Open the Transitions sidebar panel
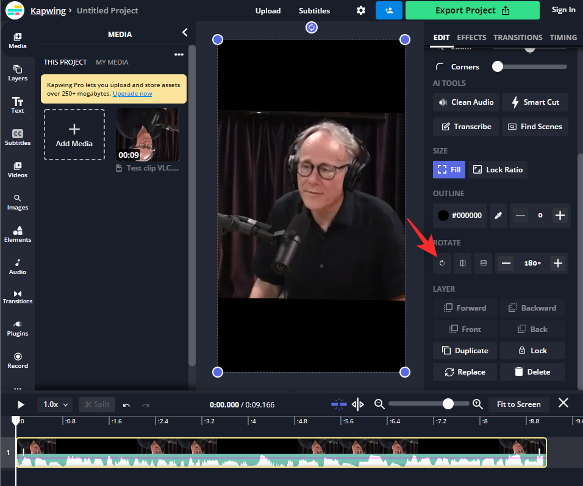The image size is (583, 486). (x=18, y=297)
